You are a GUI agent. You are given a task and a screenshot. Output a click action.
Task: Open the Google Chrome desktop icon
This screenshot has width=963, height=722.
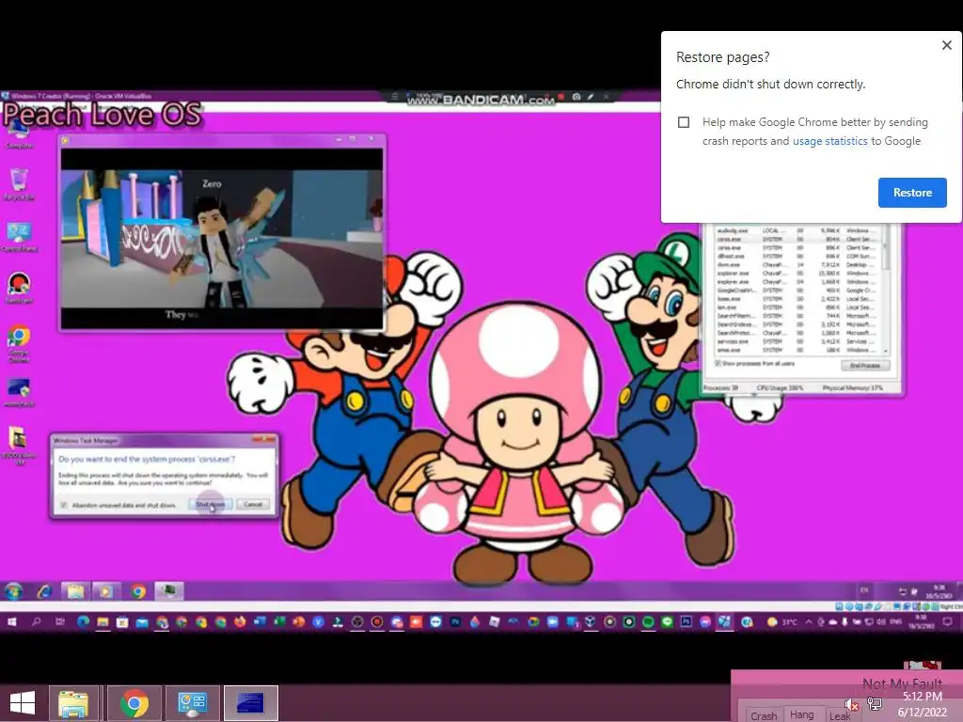point(19,344)
